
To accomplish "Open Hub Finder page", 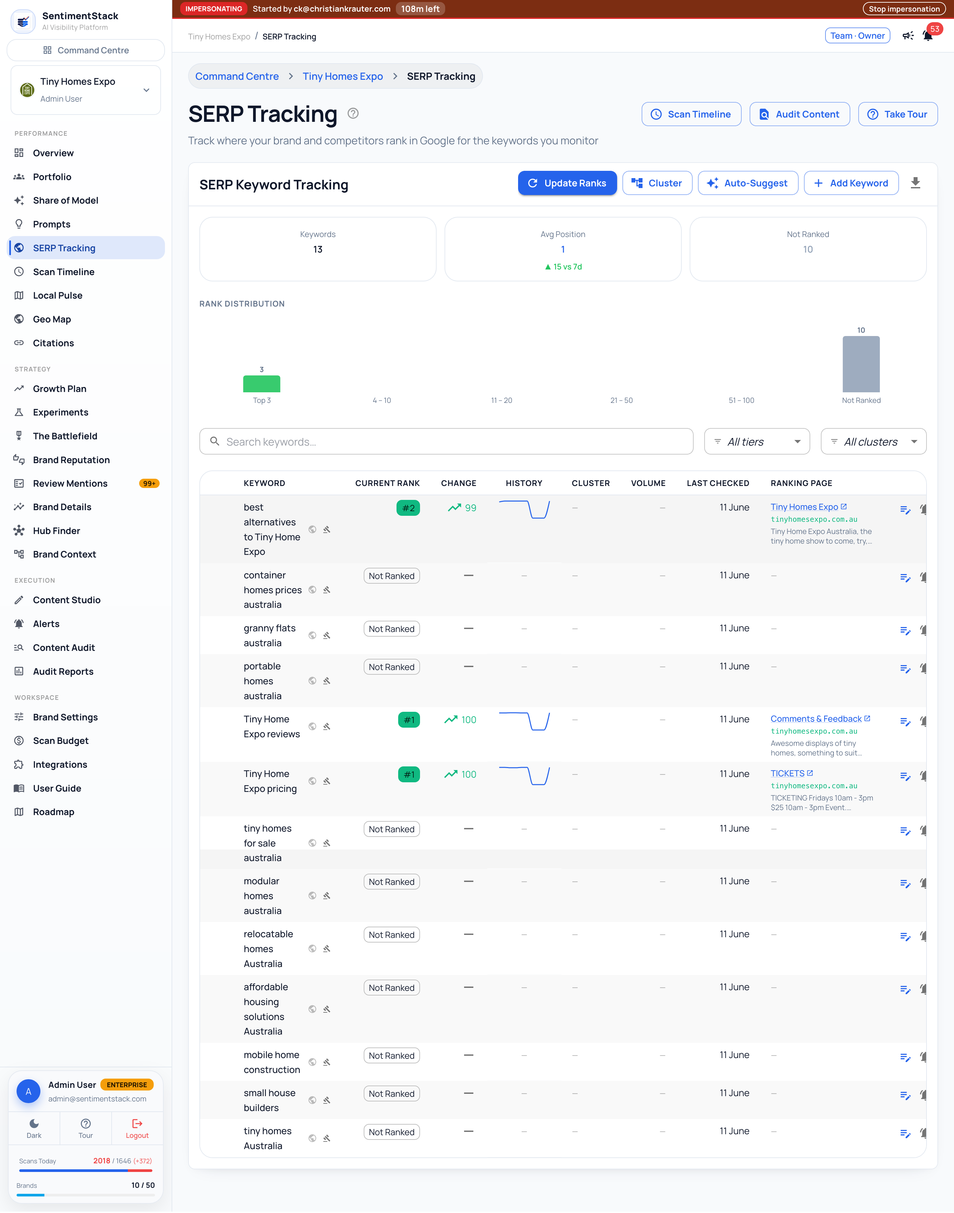I will [x=85, y=531].
